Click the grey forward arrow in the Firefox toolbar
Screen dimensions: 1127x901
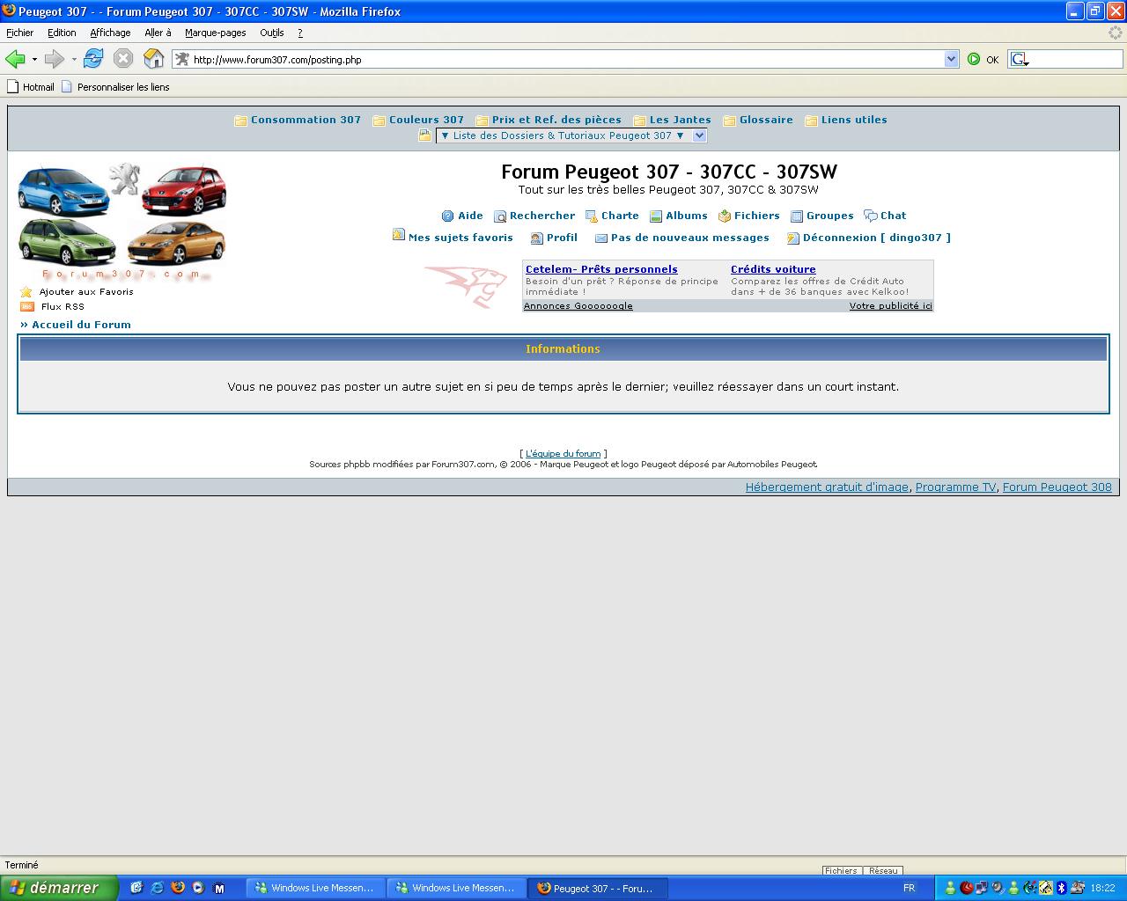(55, 59)
